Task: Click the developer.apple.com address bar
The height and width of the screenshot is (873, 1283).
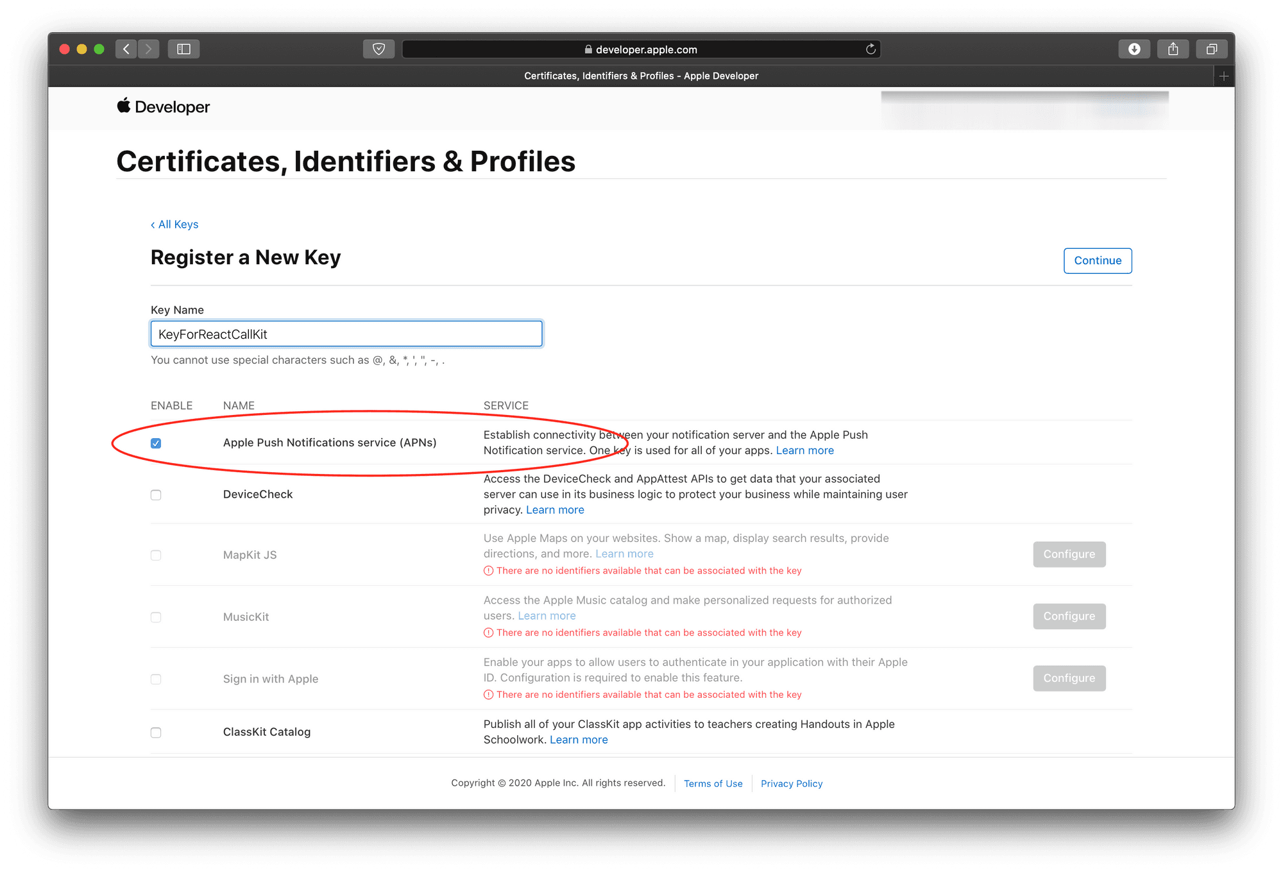Action: (x=641, y=49)
